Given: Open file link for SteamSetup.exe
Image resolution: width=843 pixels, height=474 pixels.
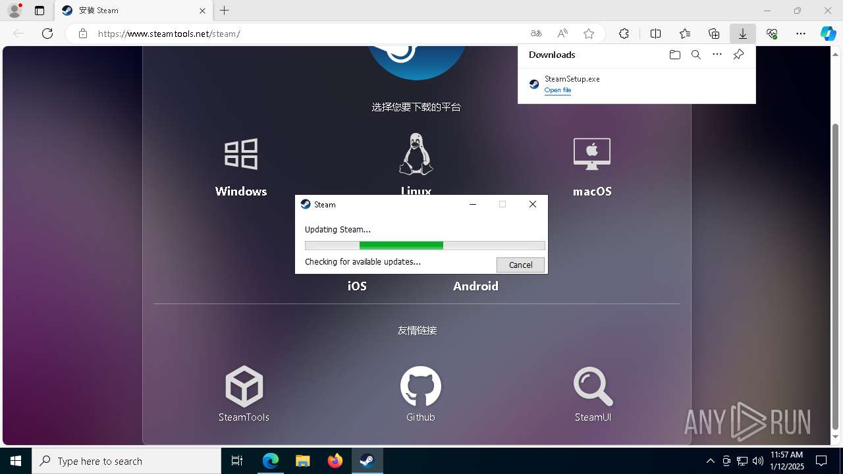Looking at the screenshot, I should [x=558, y=90].
